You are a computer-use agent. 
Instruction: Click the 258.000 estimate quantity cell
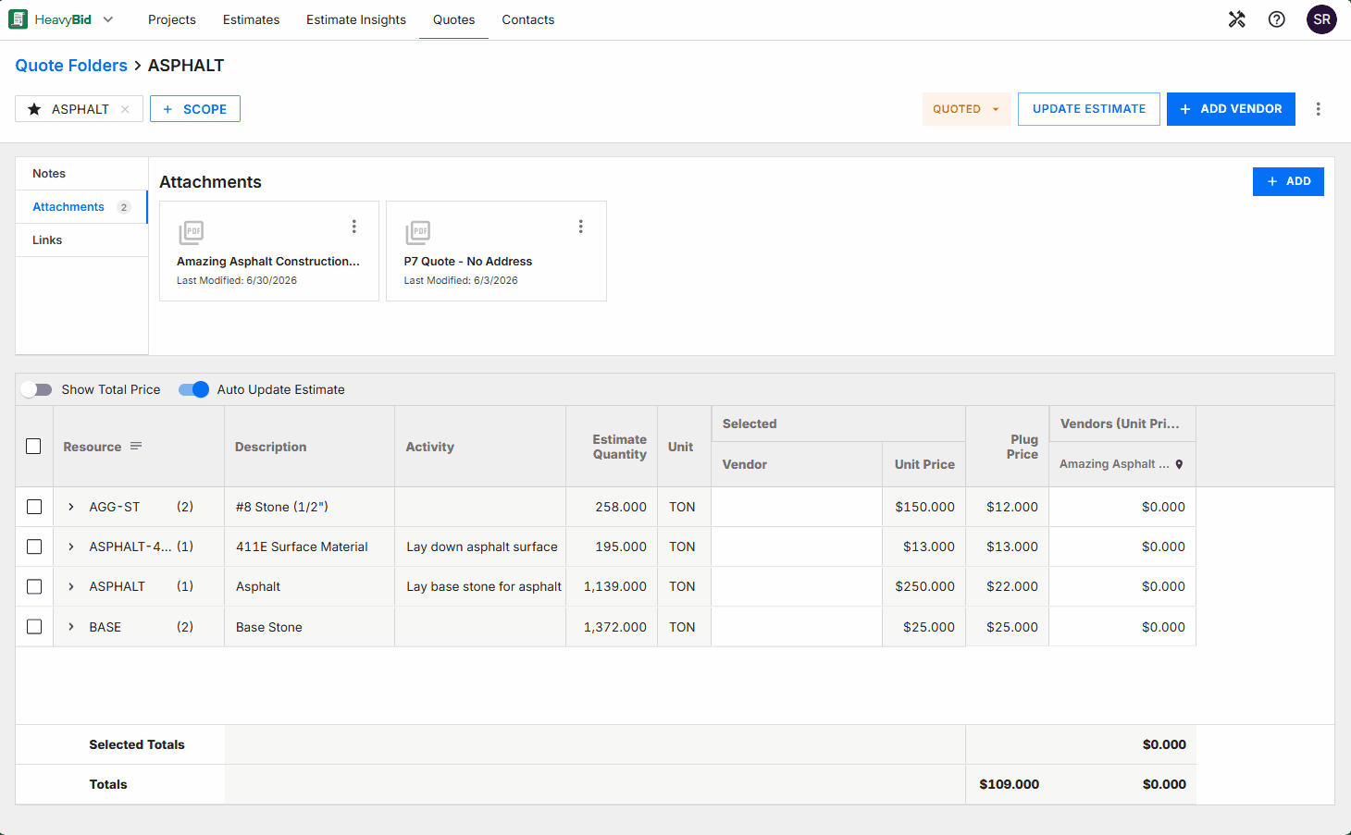coord(612,507)
